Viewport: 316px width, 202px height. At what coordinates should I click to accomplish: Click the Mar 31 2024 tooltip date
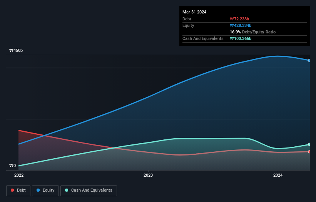[194, 12]
